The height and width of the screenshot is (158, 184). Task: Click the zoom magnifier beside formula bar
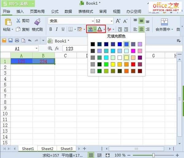[50, 48]
